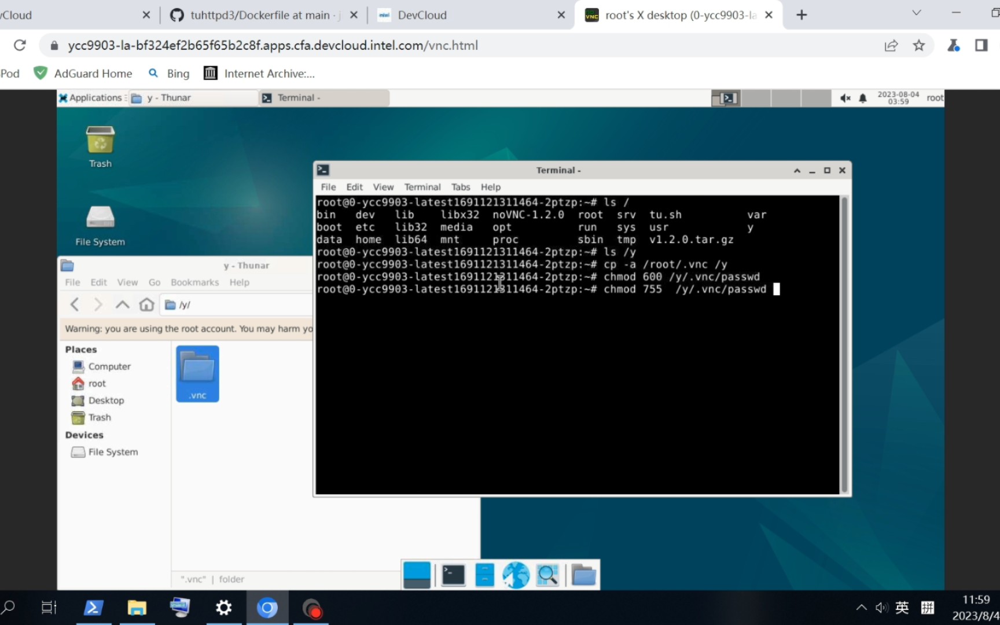Open the Thunar File menu
1000x625 pixels.
tap(72, 282)
